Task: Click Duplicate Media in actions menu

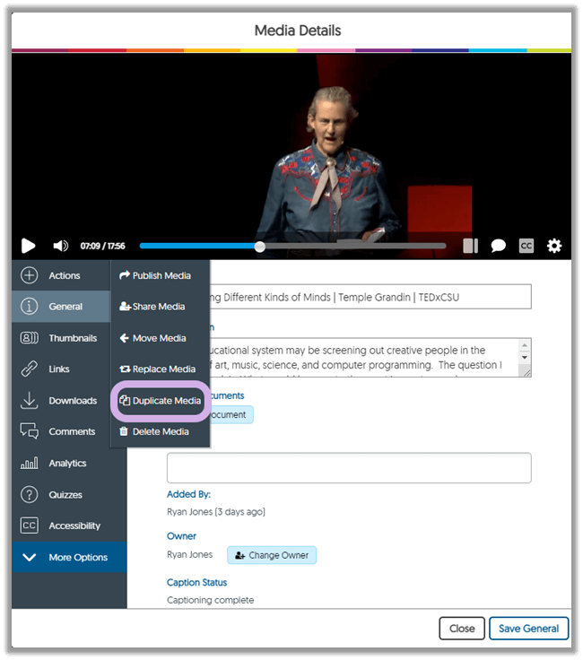Action: tap(161, 401)
